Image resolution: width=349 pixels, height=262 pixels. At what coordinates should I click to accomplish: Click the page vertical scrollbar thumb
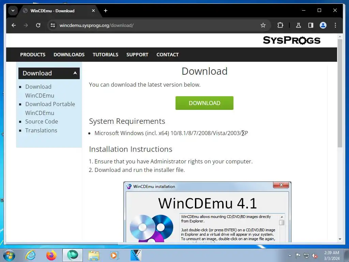tap(340, 93)
